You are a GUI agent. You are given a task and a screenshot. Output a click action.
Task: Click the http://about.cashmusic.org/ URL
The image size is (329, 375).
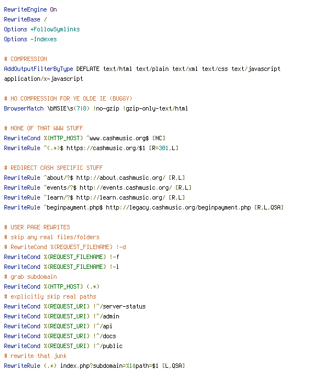click(x=121, y=178)
